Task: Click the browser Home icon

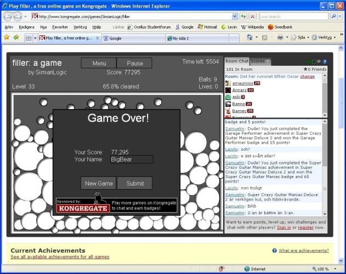Action: (249, 38)
